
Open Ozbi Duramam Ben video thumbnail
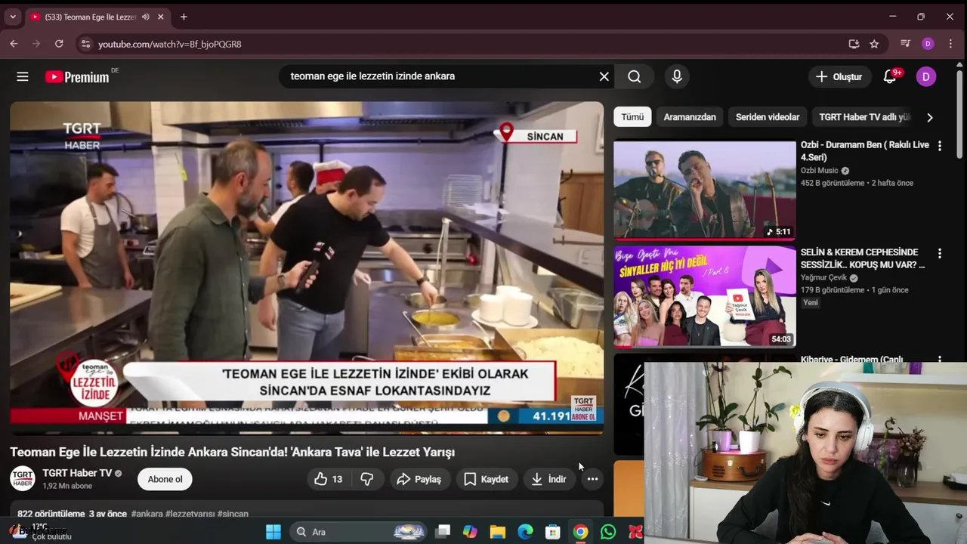[x=704, y=190]
